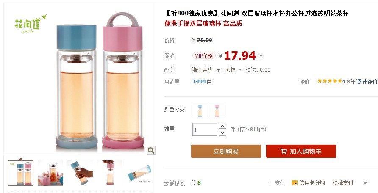The height and width of the screenshot is (193, 378).
Task: Increase quantity with the up arrow
Action: click(x=222, y=126)
